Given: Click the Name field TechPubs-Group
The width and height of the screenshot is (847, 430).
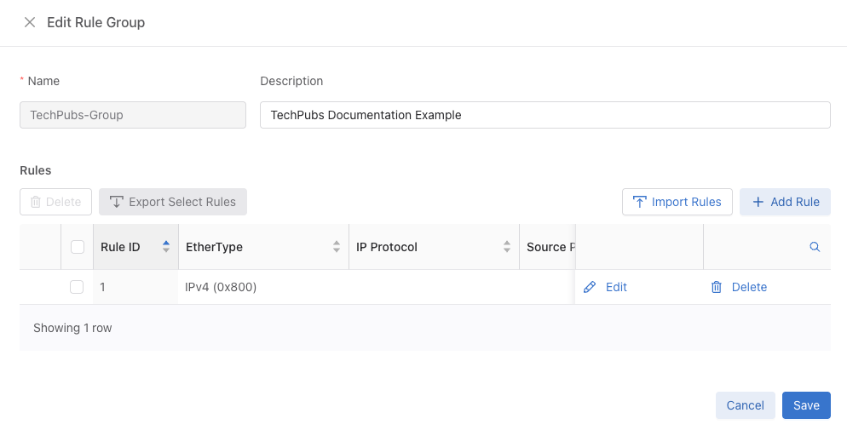Looking at the screenshot, I should pyautogui.click(x=133, y=115).
